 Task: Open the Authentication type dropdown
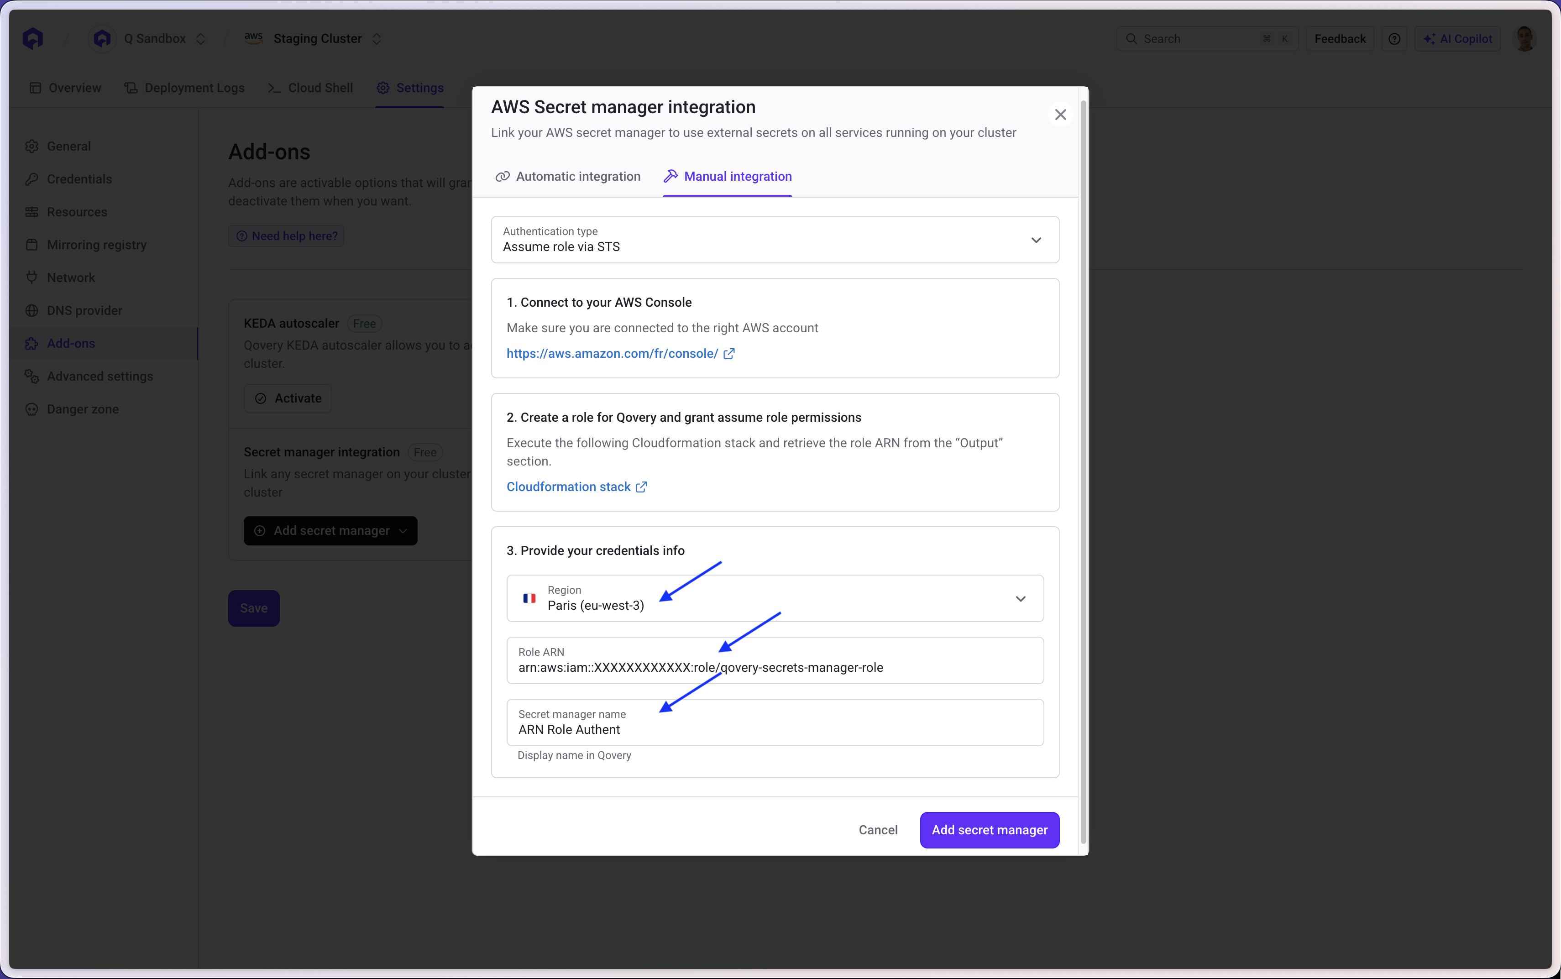tap(775, 240)
